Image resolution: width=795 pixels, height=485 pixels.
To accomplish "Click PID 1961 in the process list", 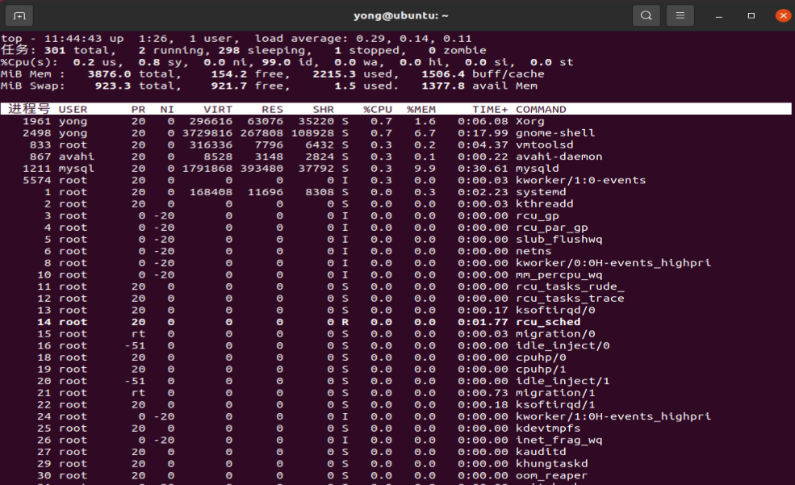I will 37,121.
